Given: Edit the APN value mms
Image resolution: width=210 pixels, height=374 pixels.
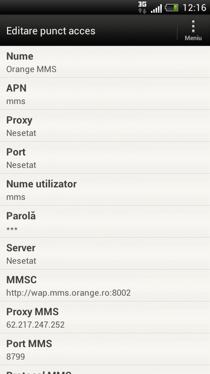Looking at the screenshot, I should point(105,94).
